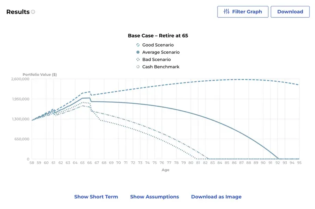
Task: Open the Filter Graph options
Action: point(243,12)
